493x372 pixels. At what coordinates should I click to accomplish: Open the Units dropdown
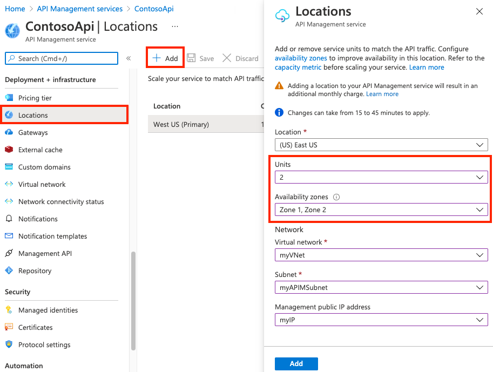pyautogui.click(x=381, y=177)
